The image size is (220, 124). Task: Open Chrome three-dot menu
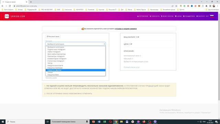(218, 6)
